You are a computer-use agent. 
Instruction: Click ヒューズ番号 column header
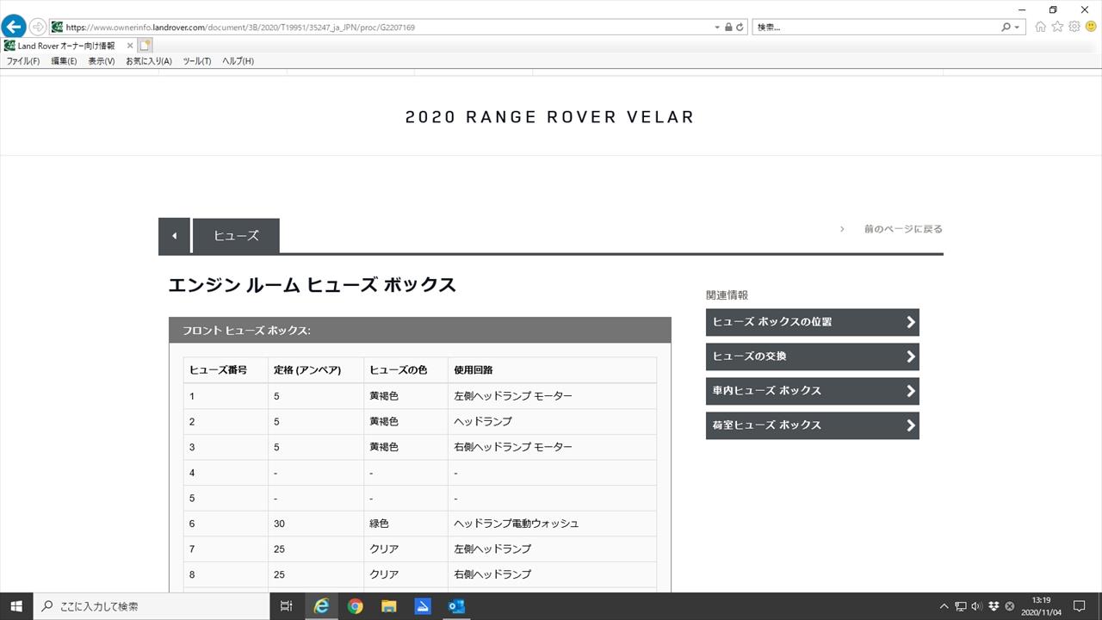(226, 370)
